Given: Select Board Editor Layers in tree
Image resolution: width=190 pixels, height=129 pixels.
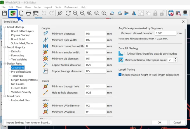Looking at the screenshot, I should tap(22, 31).
